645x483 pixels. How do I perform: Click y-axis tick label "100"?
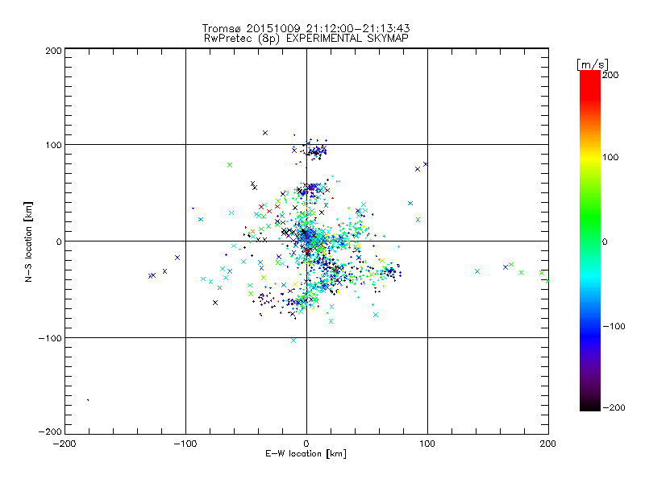(53, 145)
